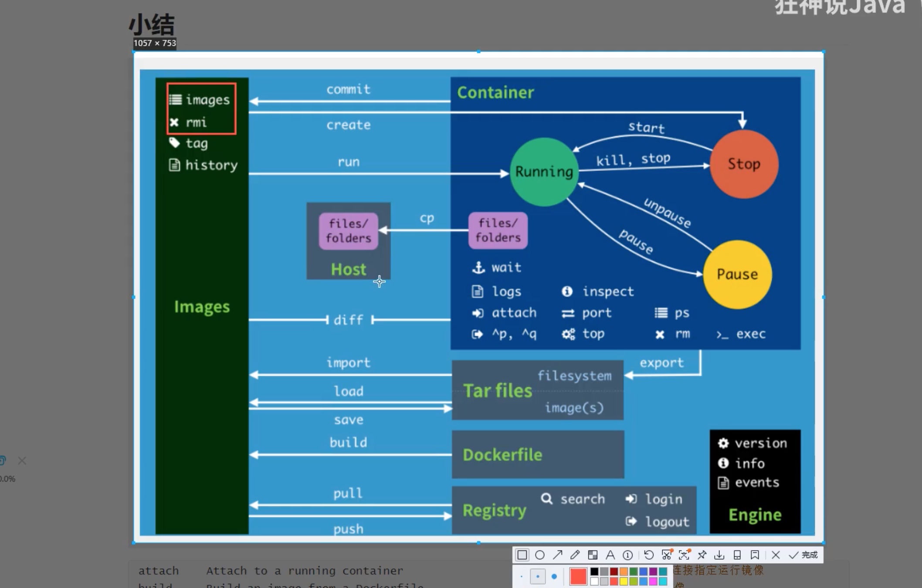Click the current red color preview

(x=578, y=576)
